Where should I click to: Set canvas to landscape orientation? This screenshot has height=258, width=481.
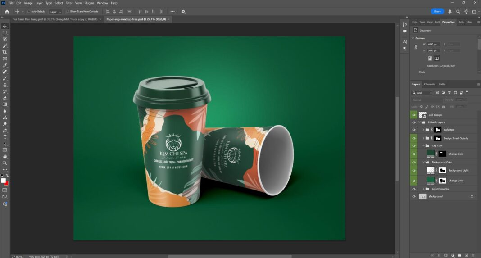pyautogui.click(x=436, y=58)
